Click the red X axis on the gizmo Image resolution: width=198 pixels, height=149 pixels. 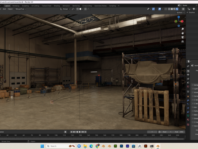182,21
